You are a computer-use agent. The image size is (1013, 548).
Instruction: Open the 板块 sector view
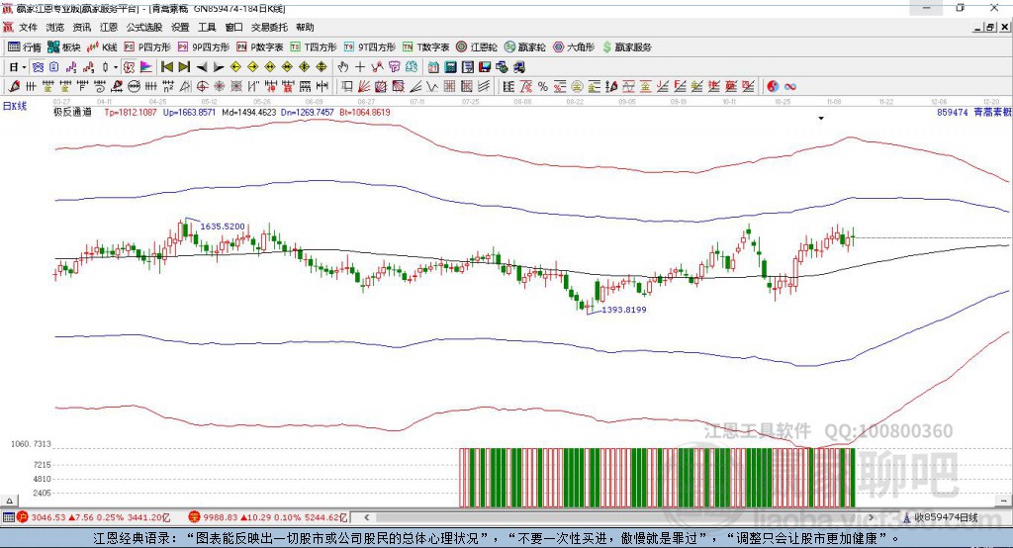point(64,46)
